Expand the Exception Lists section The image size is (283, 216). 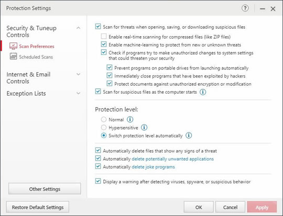(78, 93)
